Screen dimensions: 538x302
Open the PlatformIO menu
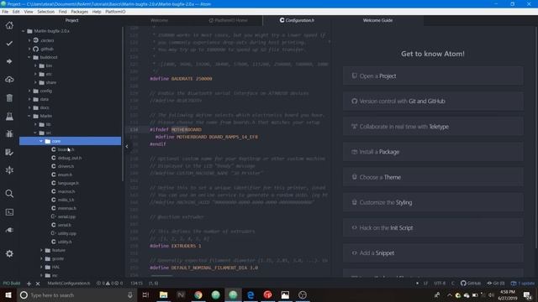click(115, 12)
